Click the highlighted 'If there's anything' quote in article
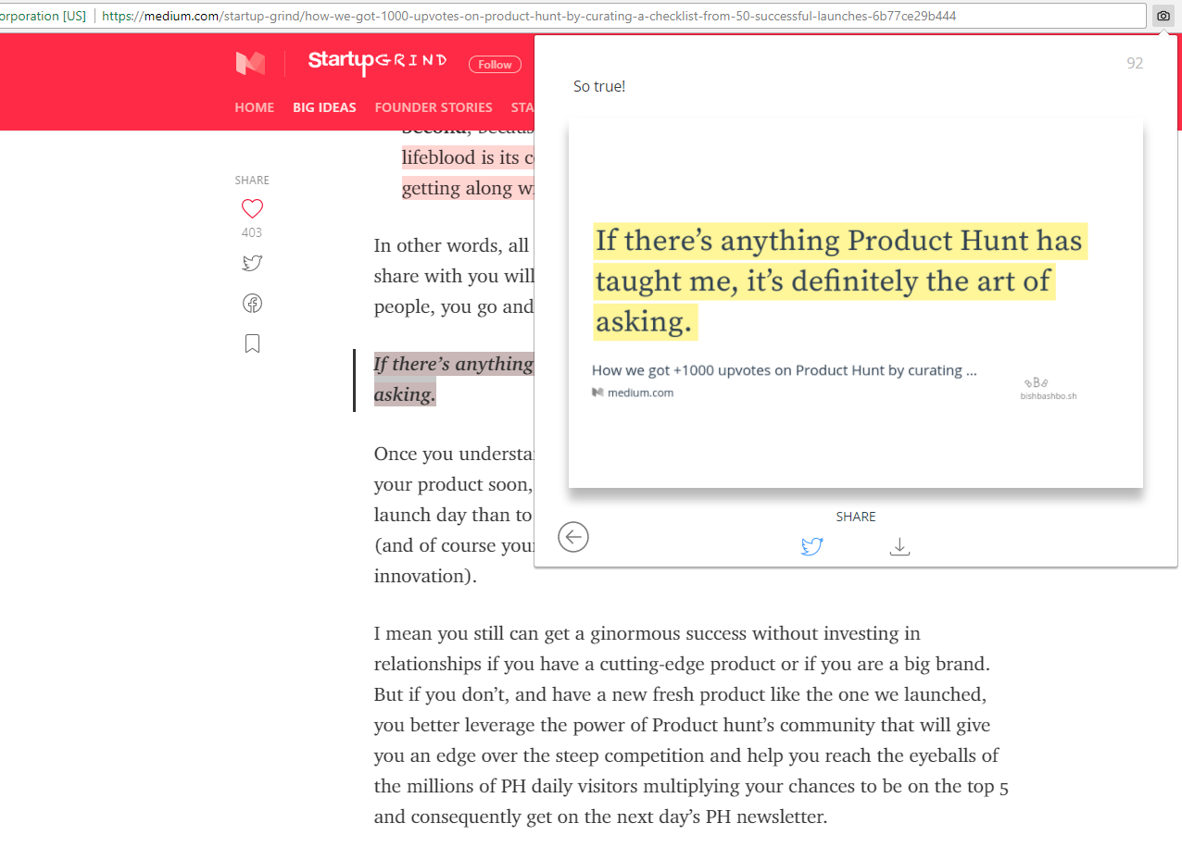The width and height of the screenshot is (1182, 848). [454, 379]
